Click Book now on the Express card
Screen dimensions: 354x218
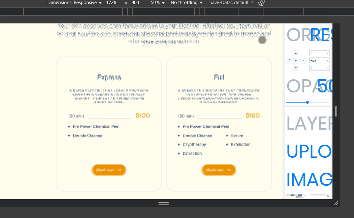coord(109,170)
